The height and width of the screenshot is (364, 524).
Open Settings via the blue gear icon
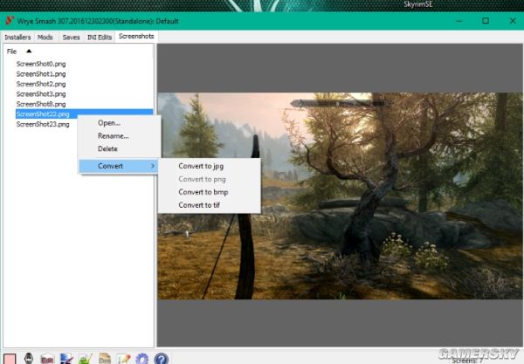pyautogui.click(x=141, y=357)
